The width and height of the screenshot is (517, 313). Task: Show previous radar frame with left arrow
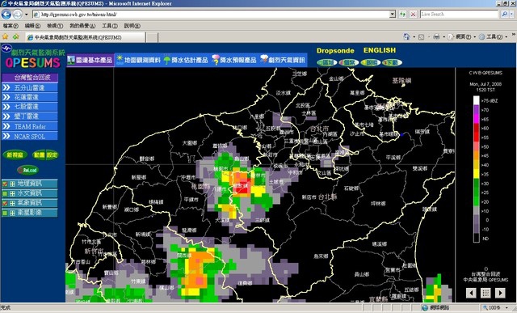point(471,293)
